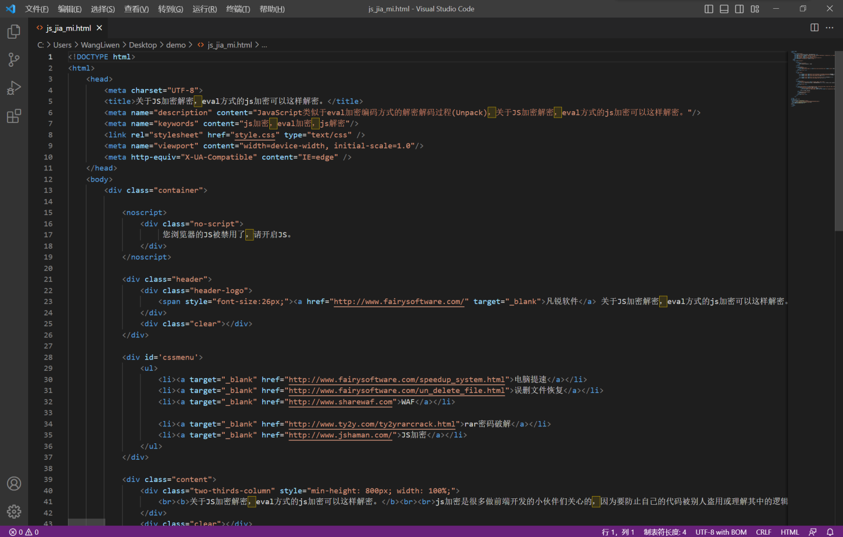Open the 文件(F) menu

coord(37,9)
